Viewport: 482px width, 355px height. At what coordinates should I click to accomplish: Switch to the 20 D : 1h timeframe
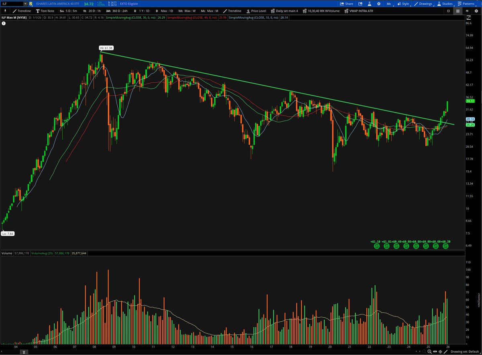point(92,11)
